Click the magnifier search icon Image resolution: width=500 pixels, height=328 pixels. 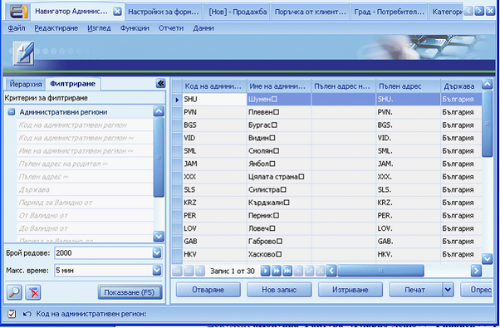(x=14, y=292)
